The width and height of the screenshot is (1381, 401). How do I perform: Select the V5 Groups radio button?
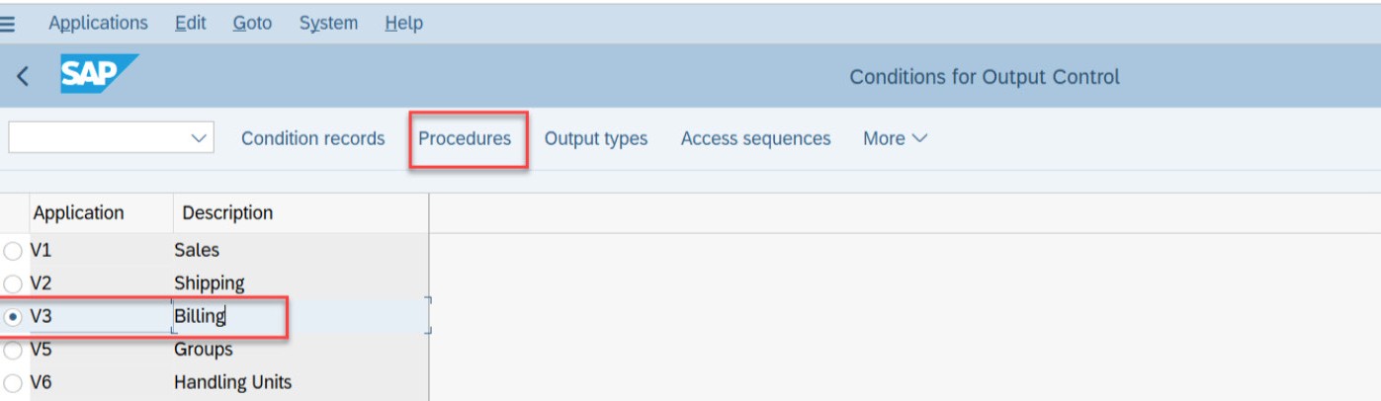[13, 350]
